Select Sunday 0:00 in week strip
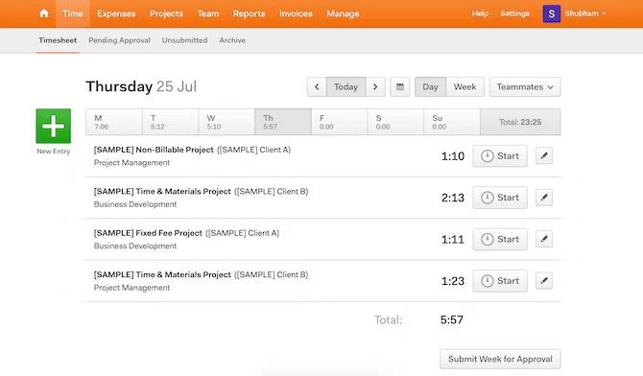Screen dimensions: 643x376 tap(451, 122)
